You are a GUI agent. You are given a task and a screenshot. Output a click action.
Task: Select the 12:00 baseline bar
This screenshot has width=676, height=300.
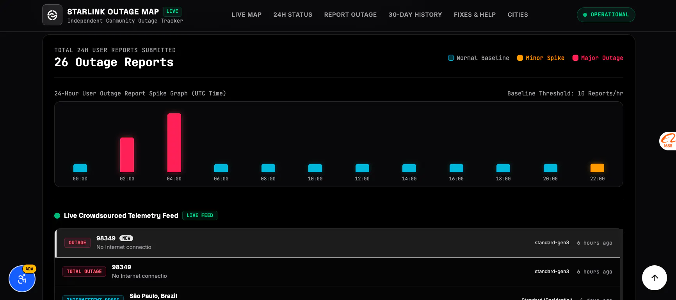coord(362,168)
